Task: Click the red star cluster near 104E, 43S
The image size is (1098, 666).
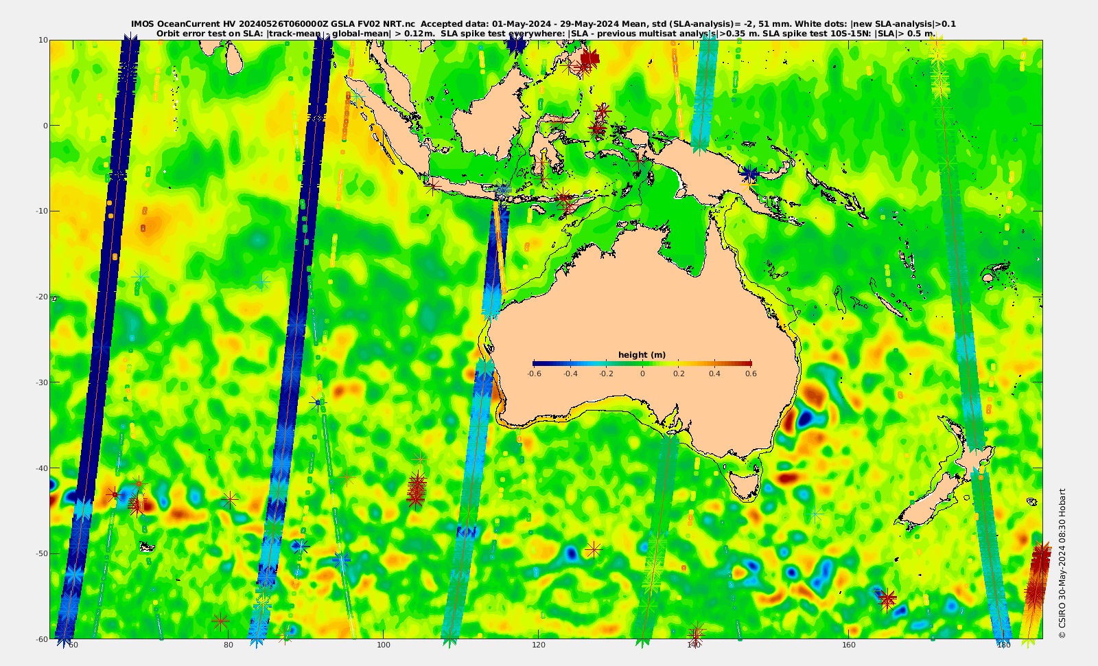Action: [416, 490]
